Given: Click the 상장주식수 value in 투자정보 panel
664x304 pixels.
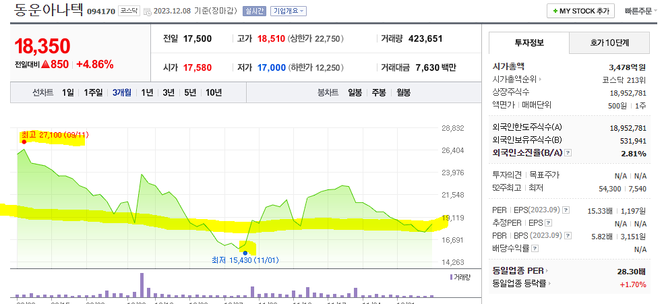Looking at the screenshot, I should point(628,93).
